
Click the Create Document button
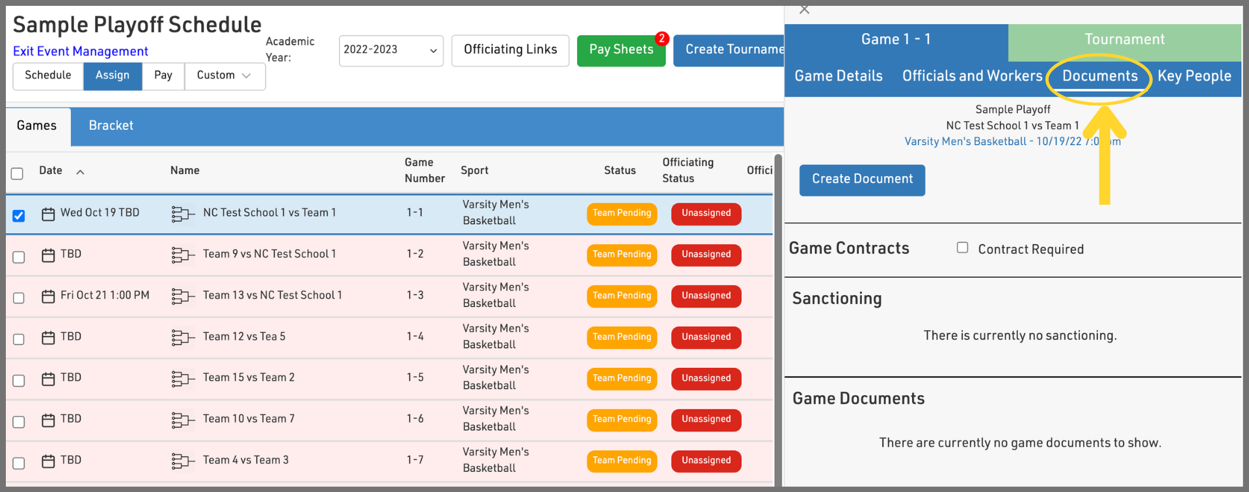click(862, 179)
